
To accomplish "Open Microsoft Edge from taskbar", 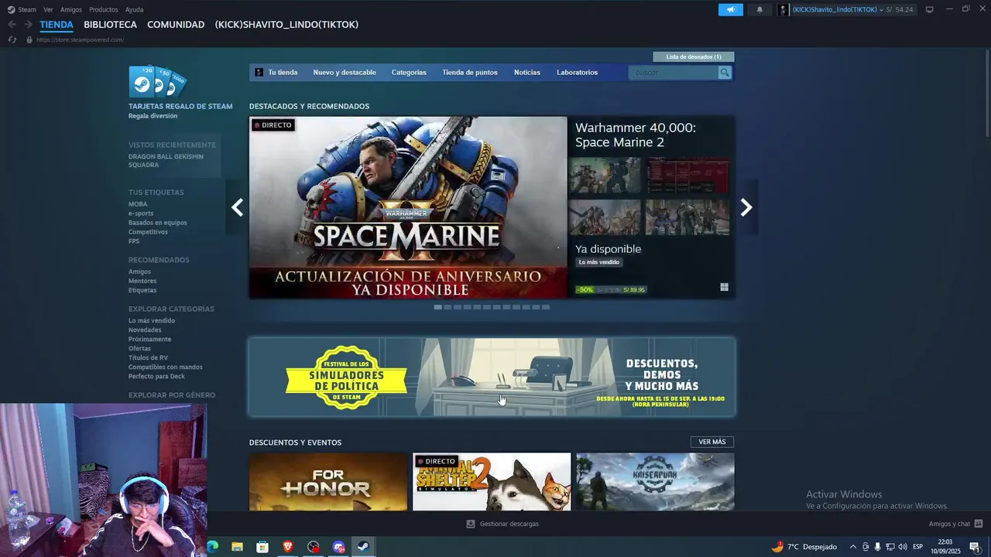I will click(213, 547).
